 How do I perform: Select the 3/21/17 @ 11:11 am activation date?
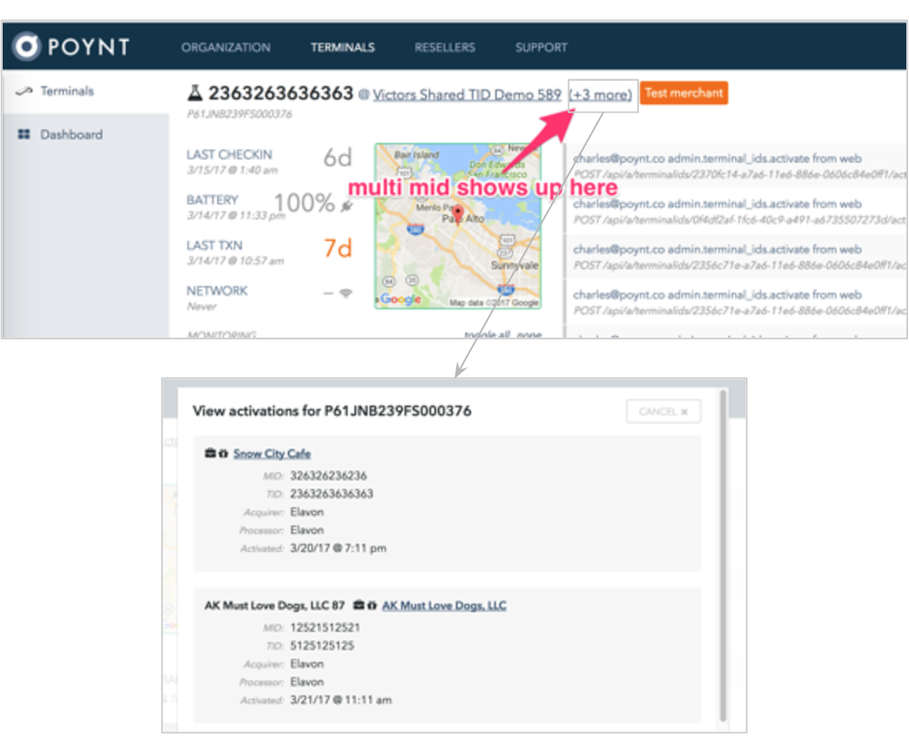pyautogui.click(x=341, y=700)
